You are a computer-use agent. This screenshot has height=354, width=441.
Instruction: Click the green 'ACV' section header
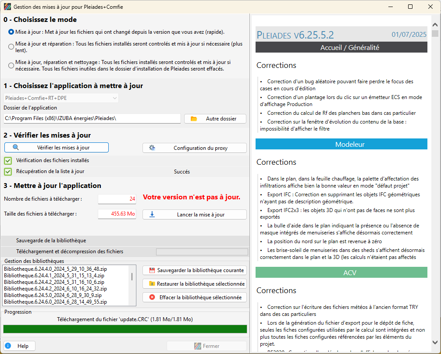point(341,272)
